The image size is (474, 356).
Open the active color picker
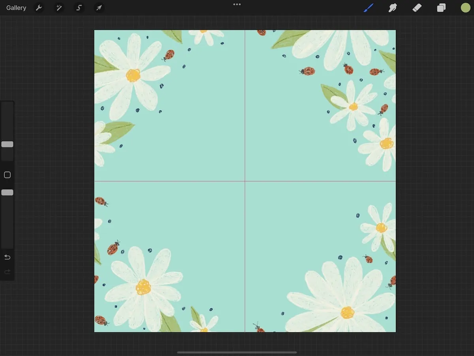pos(466,8)
